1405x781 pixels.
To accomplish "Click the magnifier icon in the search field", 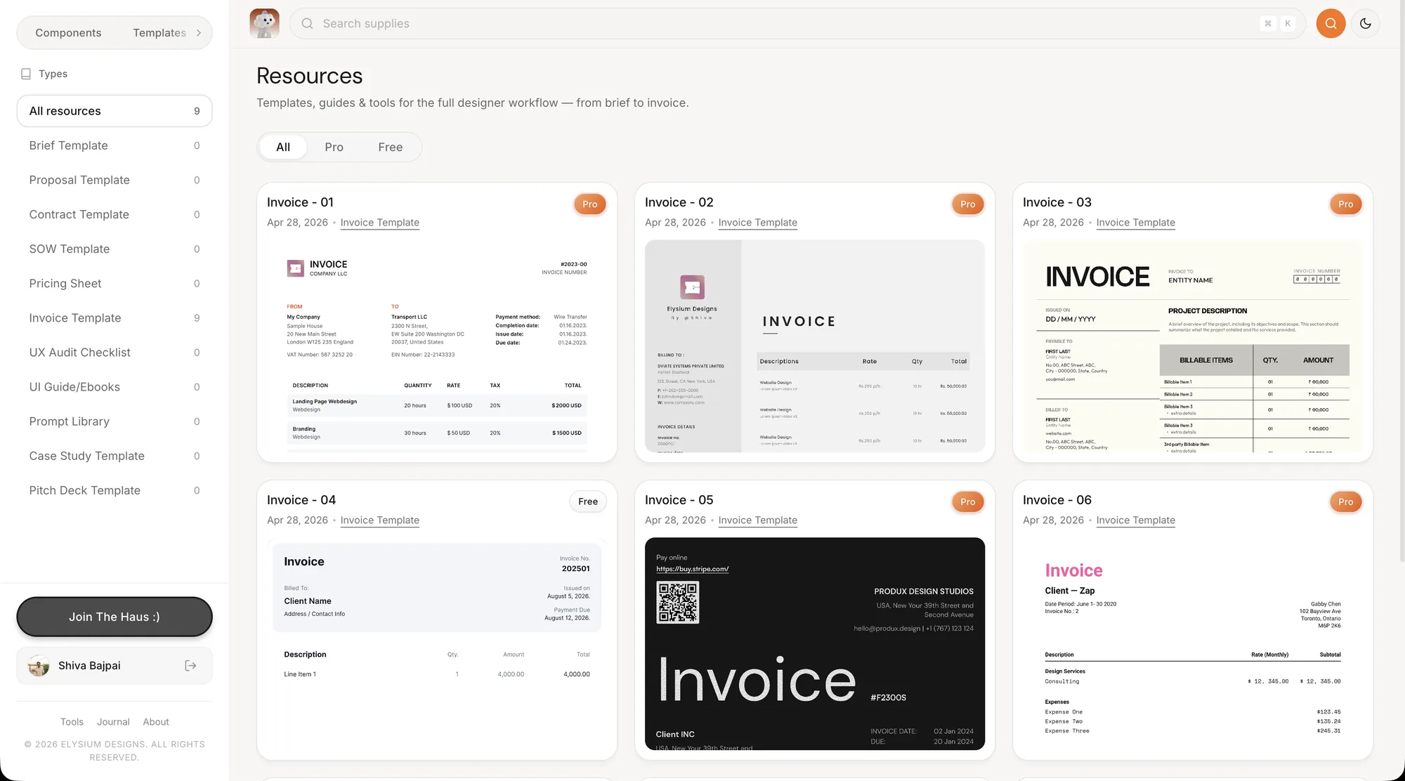I will click(x=307, y=23).
